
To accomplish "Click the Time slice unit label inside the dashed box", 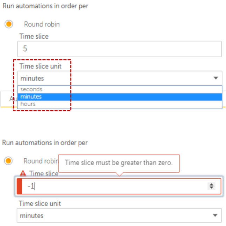I will pyautogui.click(x=41, y=66).
